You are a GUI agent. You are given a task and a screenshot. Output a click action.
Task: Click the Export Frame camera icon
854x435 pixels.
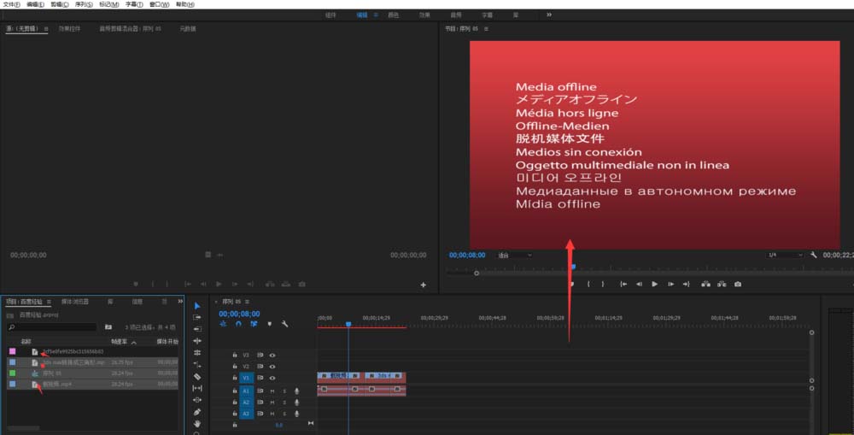(738, 284)
